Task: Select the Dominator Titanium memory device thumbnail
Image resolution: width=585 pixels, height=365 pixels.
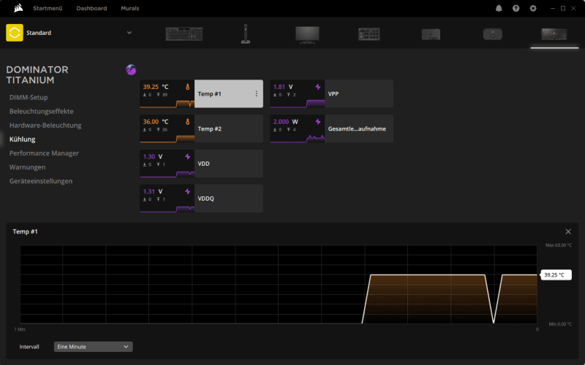Action: tap(554, 34)
